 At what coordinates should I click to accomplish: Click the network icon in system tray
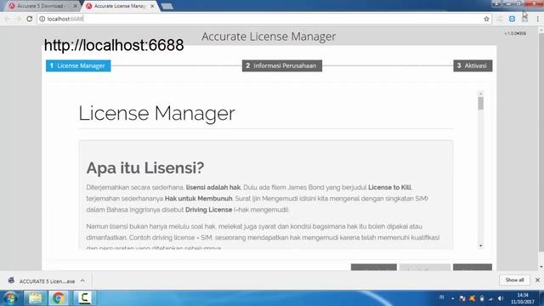point(491,298)
